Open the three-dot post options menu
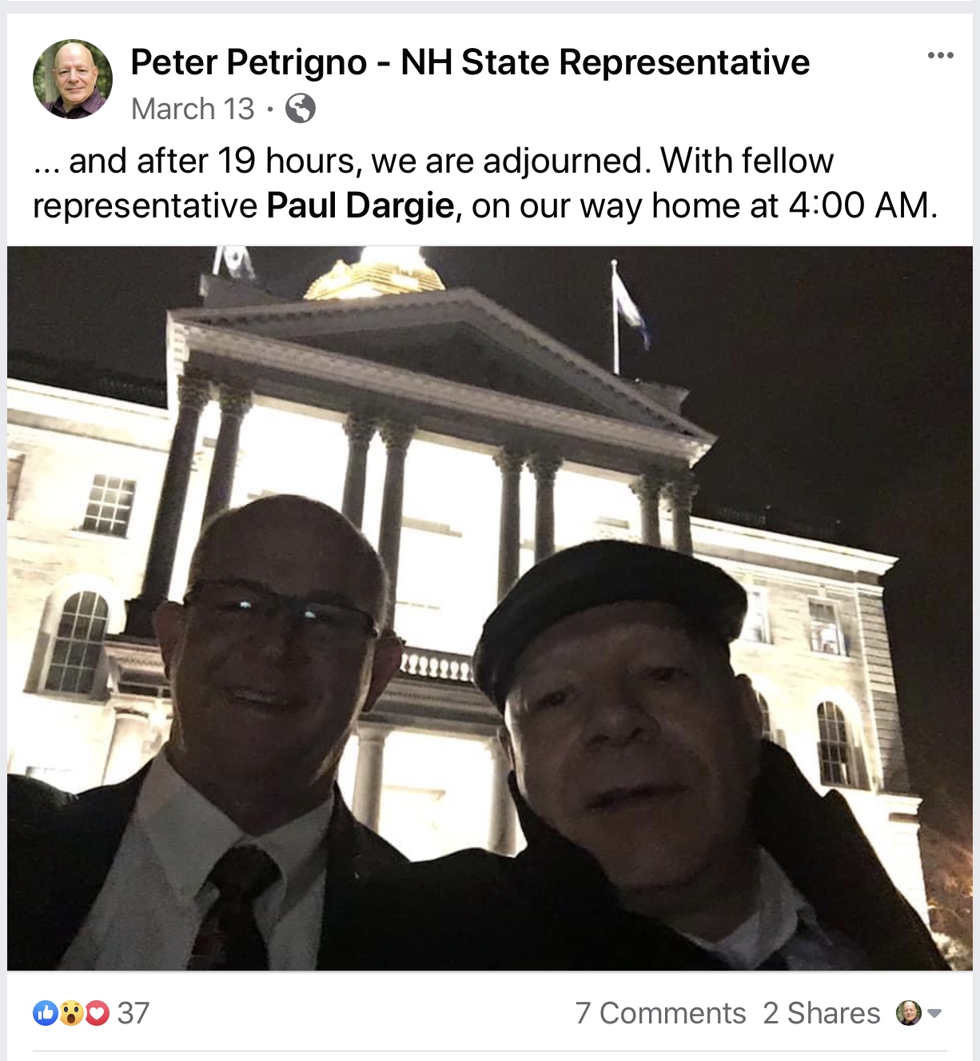 click(940, 56)
